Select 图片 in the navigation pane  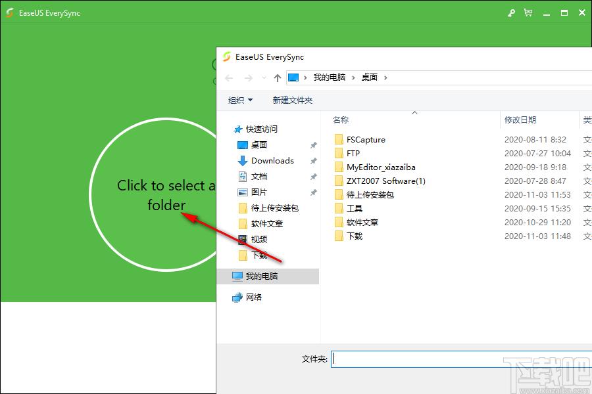pos(259,192)
